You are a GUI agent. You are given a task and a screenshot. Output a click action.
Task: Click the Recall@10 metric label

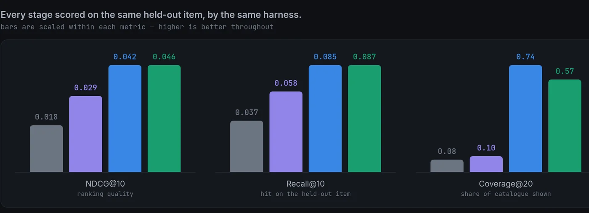click(305, 184)
